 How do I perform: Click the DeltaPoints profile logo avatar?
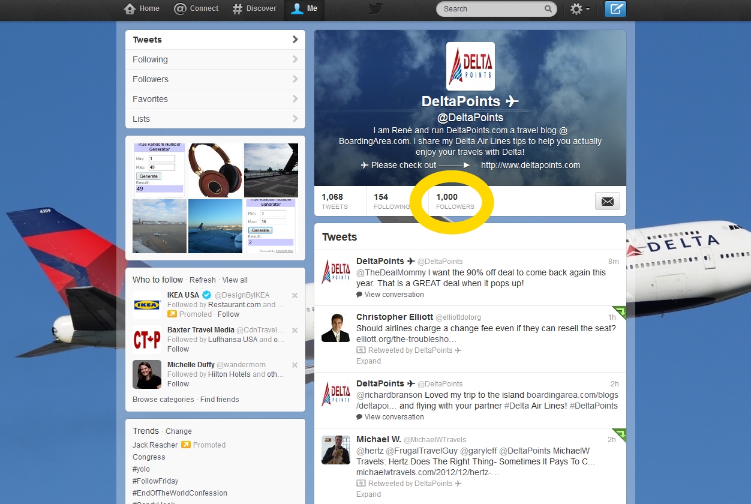coord(470,66)
